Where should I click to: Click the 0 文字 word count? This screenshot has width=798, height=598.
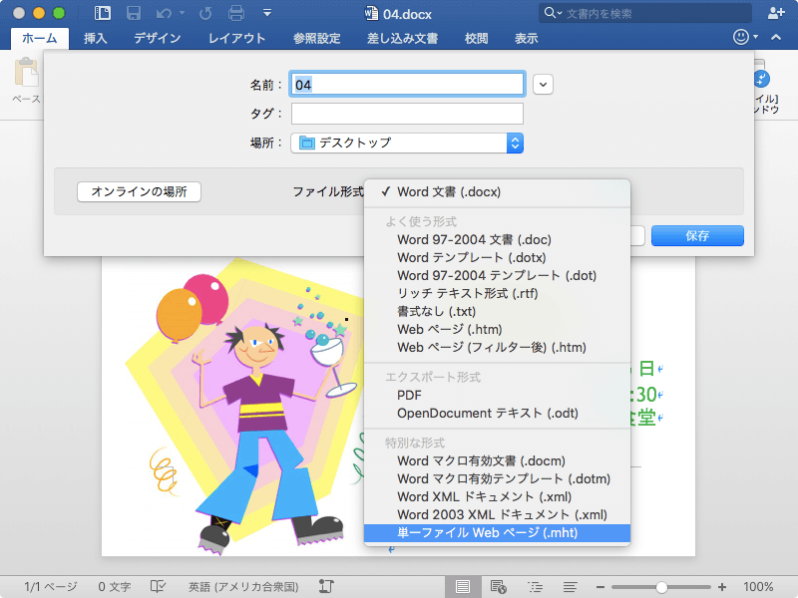[114, 587]
